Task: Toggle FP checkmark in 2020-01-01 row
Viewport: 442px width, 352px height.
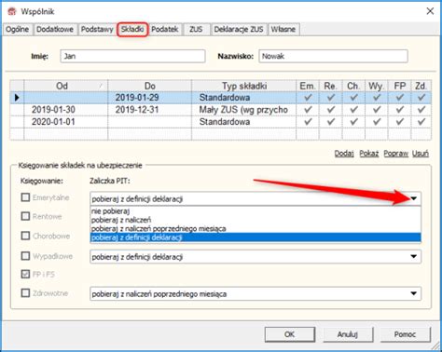Action: (x=399, y=122)
